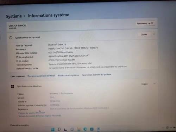Click the 8,00 Go RAM value
This screenshot has width=176, height=132.
[61, 52]
